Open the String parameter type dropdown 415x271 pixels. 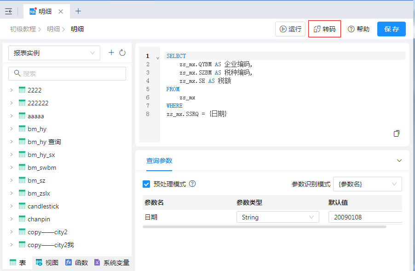click(277, 217)
